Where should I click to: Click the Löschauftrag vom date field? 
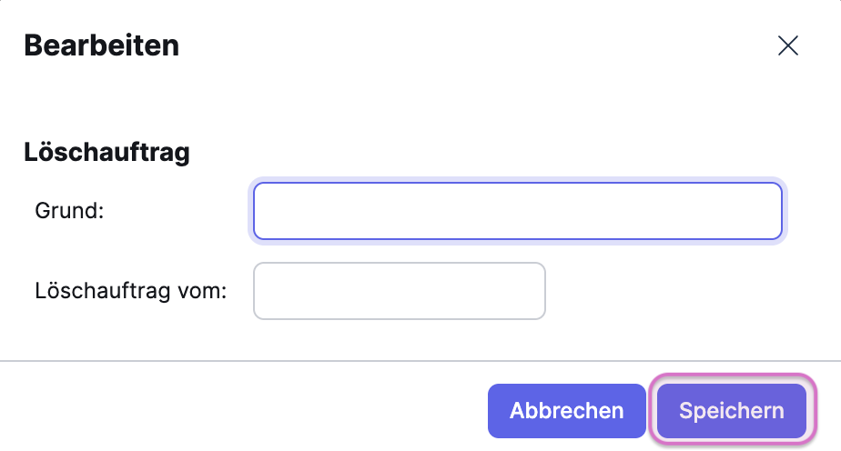tap(399, 291)
